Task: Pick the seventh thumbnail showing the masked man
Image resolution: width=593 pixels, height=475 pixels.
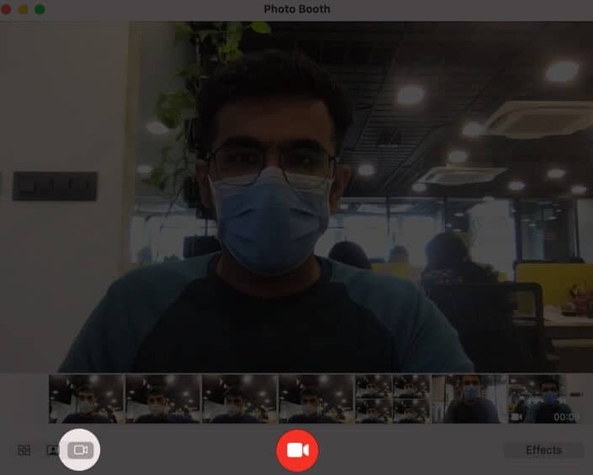Action: click(x=469, y=399)
